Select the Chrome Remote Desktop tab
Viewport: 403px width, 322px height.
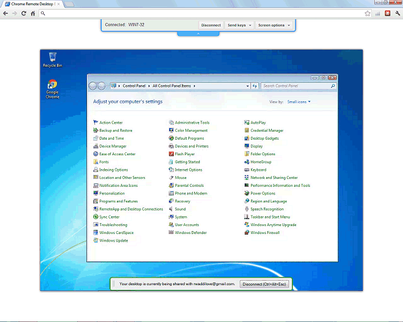pos(33,4)
